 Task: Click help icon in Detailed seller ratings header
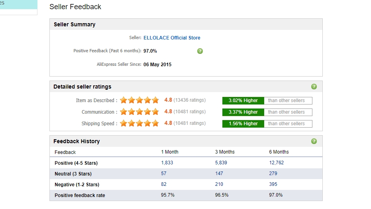coord(314,87)
